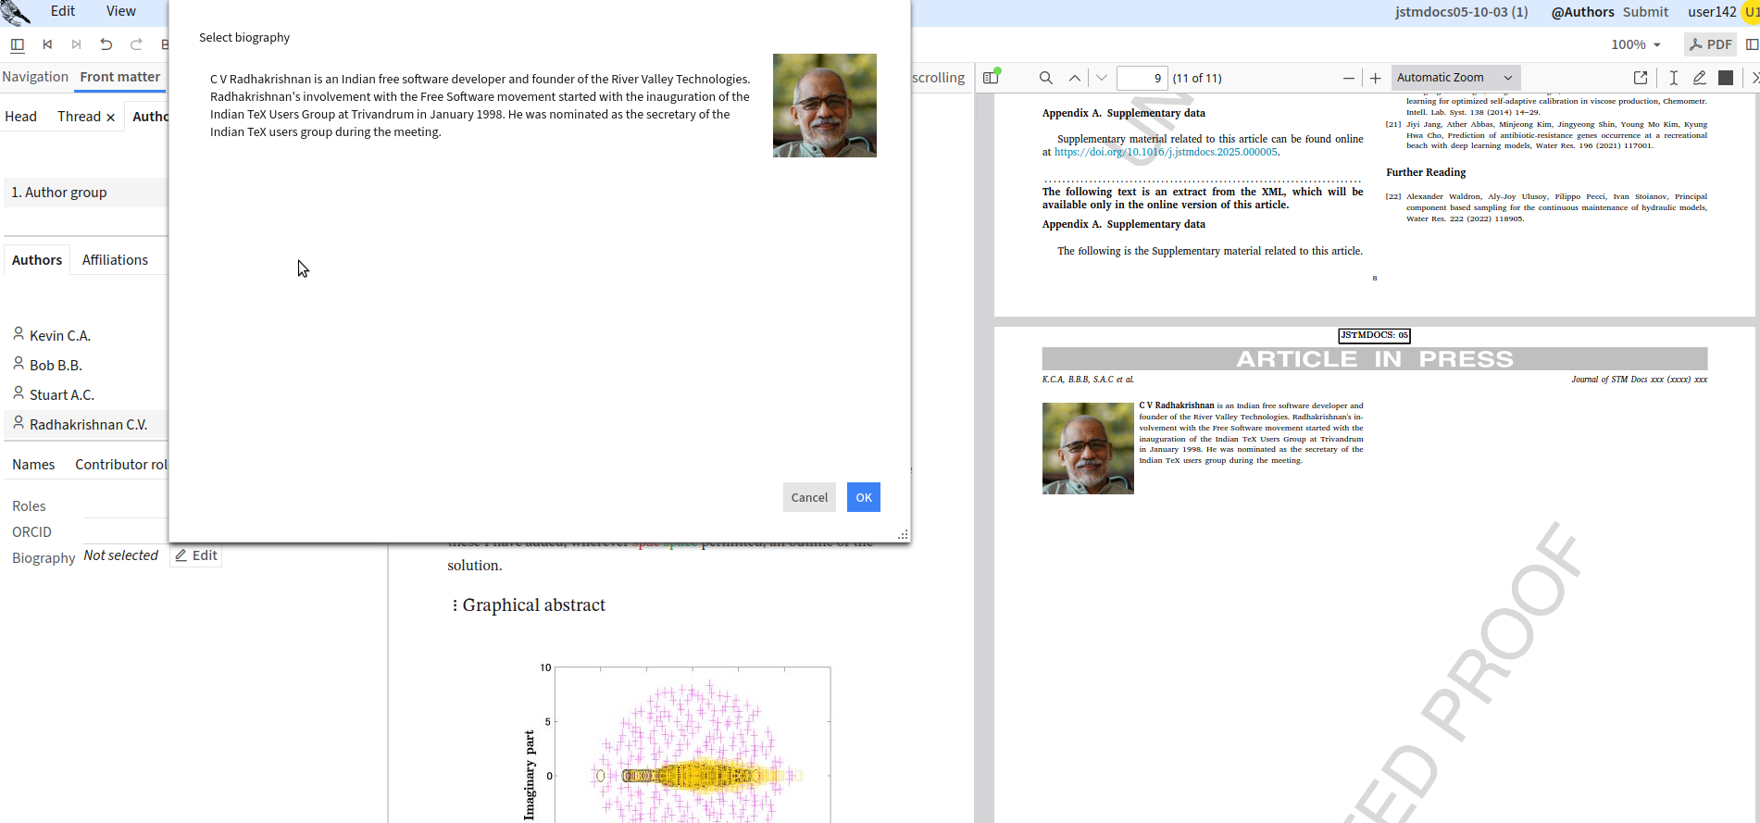The height and width of the screenshot is (823, 1760).
Task: Open the Edit menu
Action: tap(63, 11)
